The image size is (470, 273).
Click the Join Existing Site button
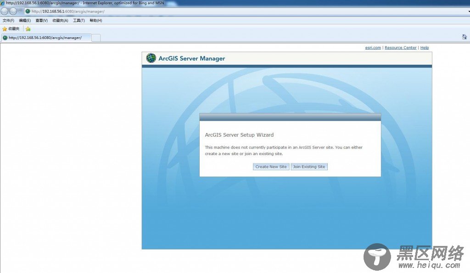pos(309,167)
